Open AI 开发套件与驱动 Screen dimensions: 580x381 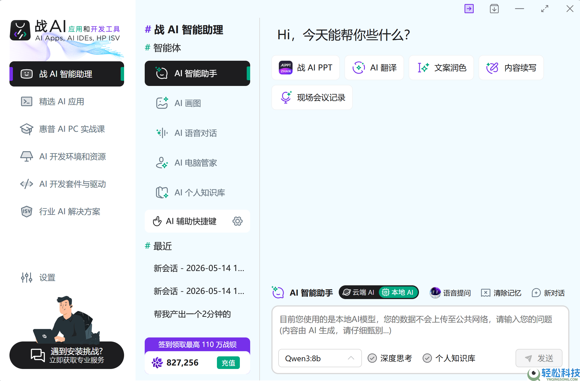(67, 184)
